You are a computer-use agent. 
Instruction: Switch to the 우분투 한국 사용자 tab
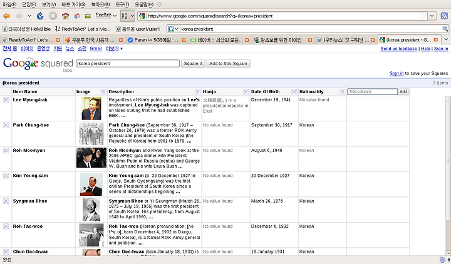click(93, 40)
